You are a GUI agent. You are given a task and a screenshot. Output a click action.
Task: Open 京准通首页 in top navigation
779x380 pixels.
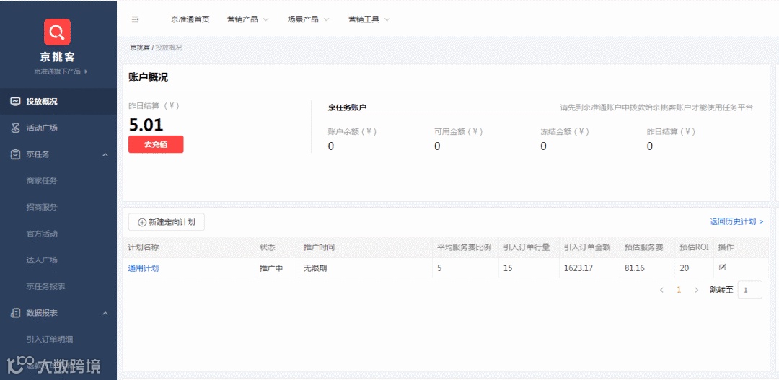click(190, 19)
